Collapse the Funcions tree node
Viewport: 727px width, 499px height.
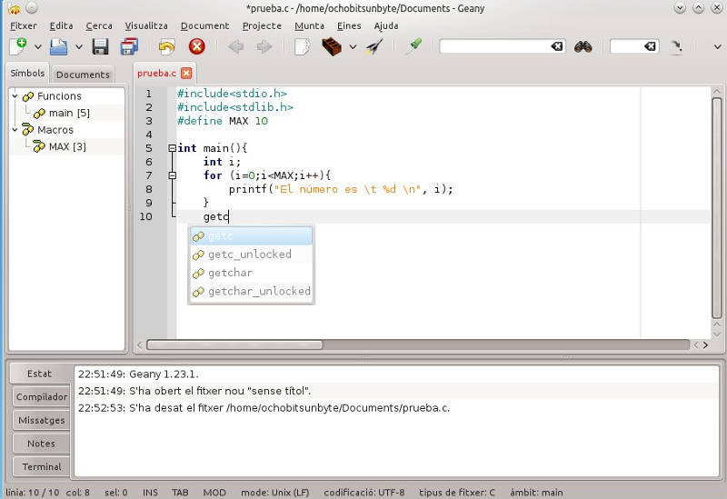[x=15, y=96]
